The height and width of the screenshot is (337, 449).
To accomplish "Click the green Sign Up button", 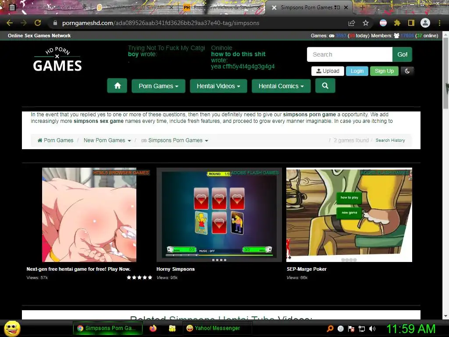I will (x=384, y=71).
